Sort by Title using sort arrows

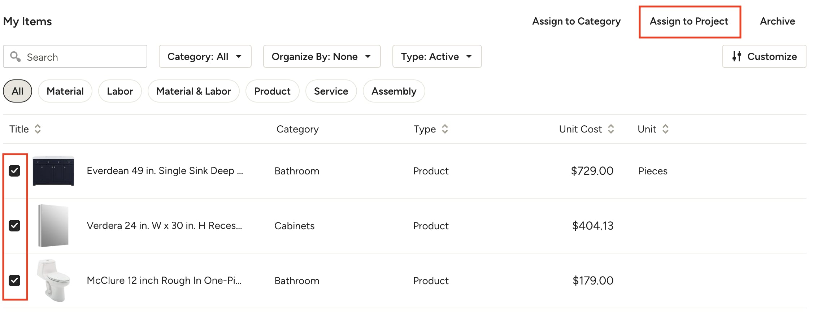click(x=38, y=129)
